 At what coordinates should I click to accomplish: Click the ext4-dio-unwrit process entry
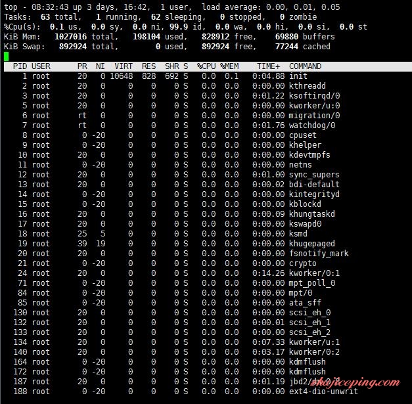pyautogui.click(x=323, y=392)
